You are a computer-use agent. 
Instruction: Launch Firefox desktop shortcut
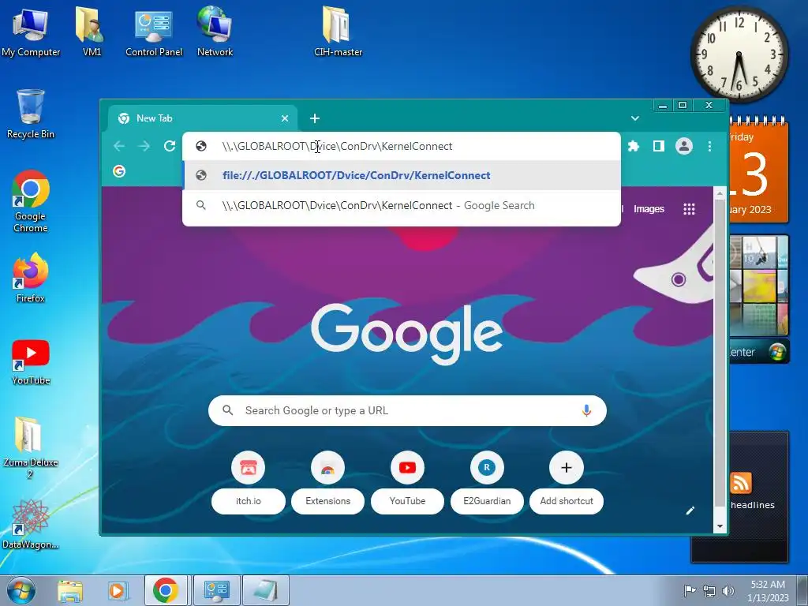click(x=31, y=277)
